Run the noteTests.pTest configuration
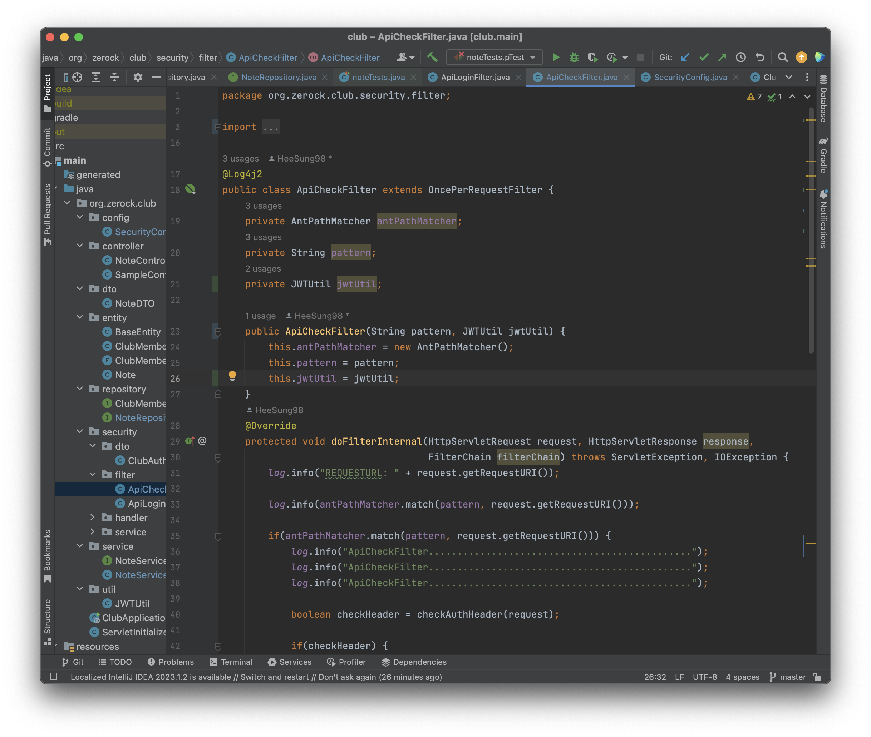 tap(555, 57)
